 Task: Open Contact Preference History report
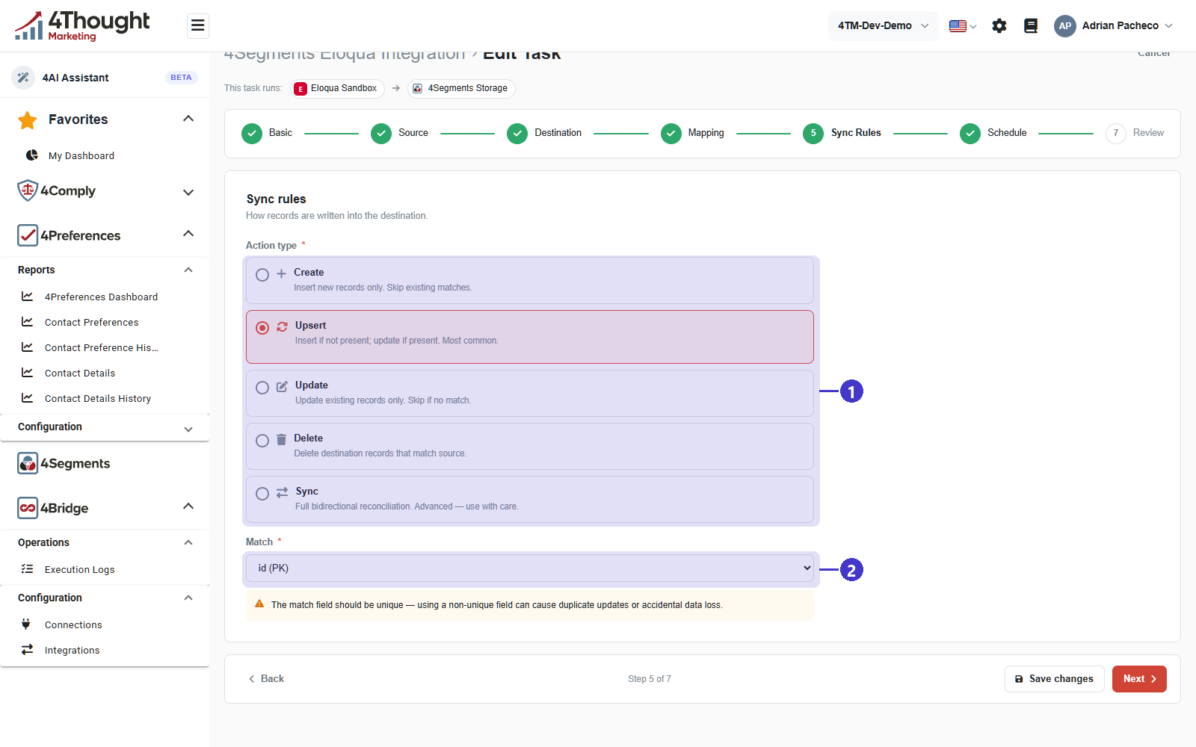point(102,347)
